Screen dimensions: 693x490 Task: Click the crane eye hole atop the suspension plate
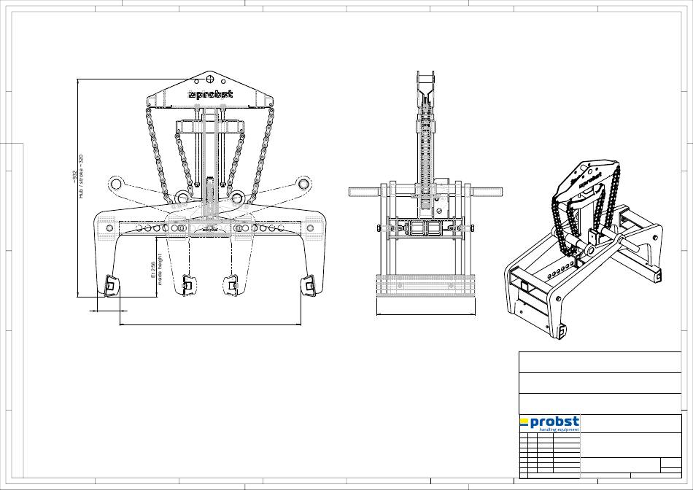[210, 78]
